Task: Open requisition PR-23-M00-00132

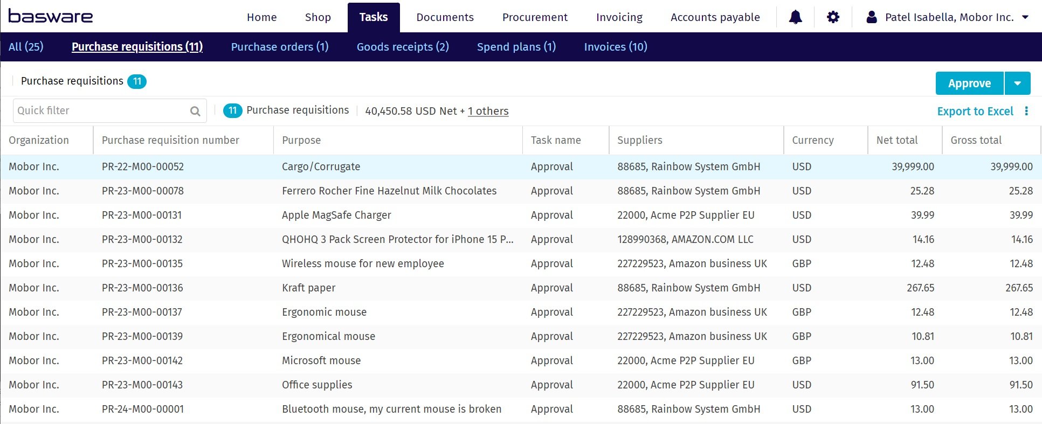Action: point(142,239)
